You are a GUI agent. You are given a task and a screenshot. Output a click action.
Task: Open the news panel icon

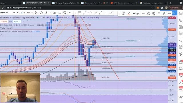(x=181, y=27)
